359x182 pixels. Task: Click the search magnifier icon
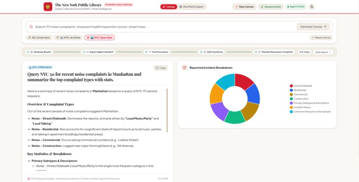click(31, 27)
